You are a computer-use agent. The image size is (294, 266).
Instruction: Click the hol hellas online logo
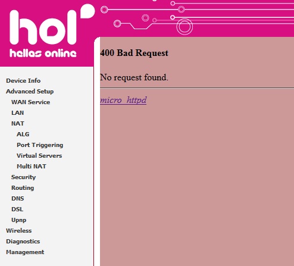(52, 31)
